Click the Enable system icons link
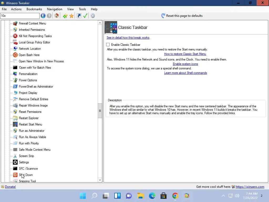269x202 pixels. point(185,64)
